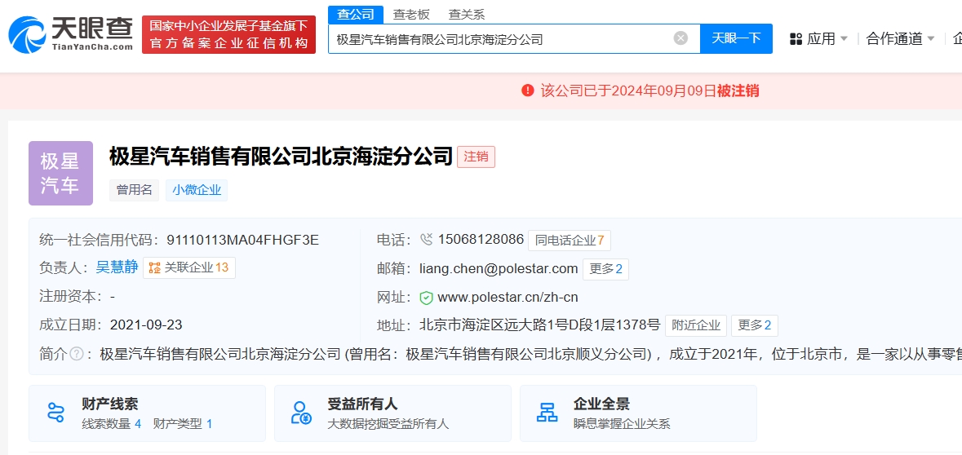
Task: Click the 附近企业 button
Action: pos(696,325)
